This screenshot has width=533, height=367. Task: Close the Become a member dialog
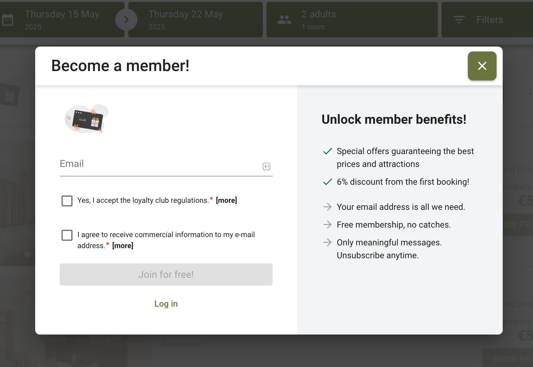click(x=482, y=66)
